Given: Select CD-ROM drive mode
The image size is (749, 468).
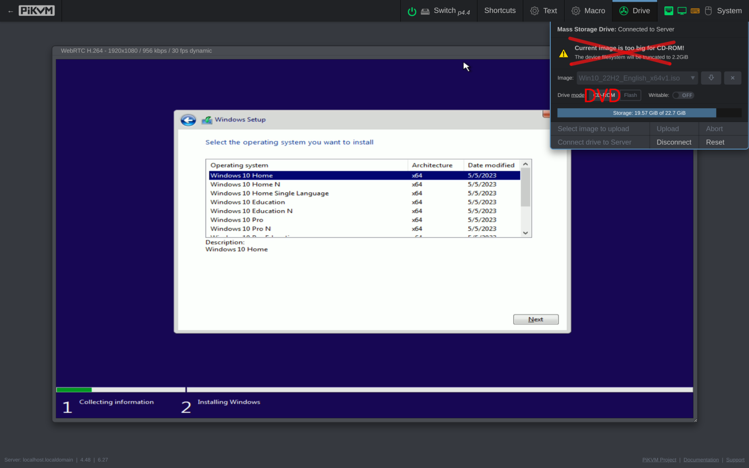Looking at the screenshot, I should coord(604,95).
